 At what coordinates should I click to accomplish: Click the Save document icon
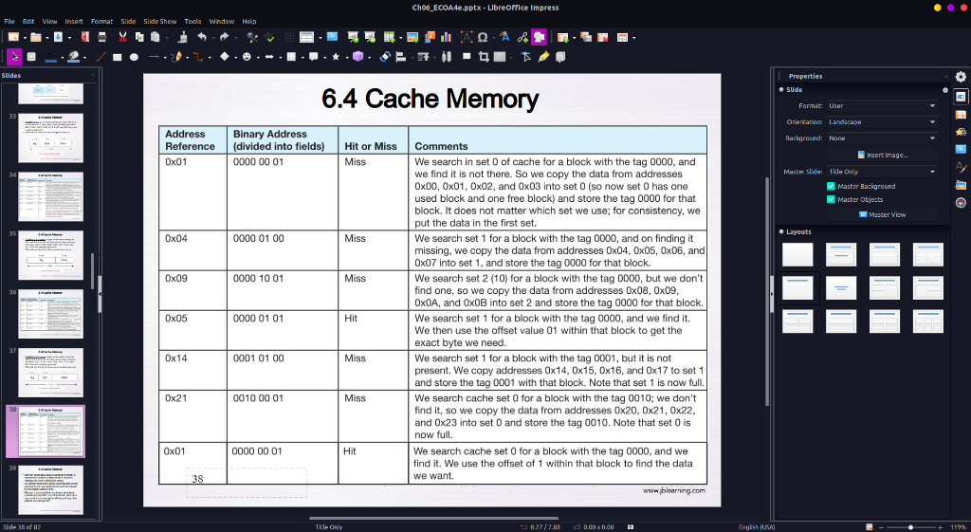(58, 37)
